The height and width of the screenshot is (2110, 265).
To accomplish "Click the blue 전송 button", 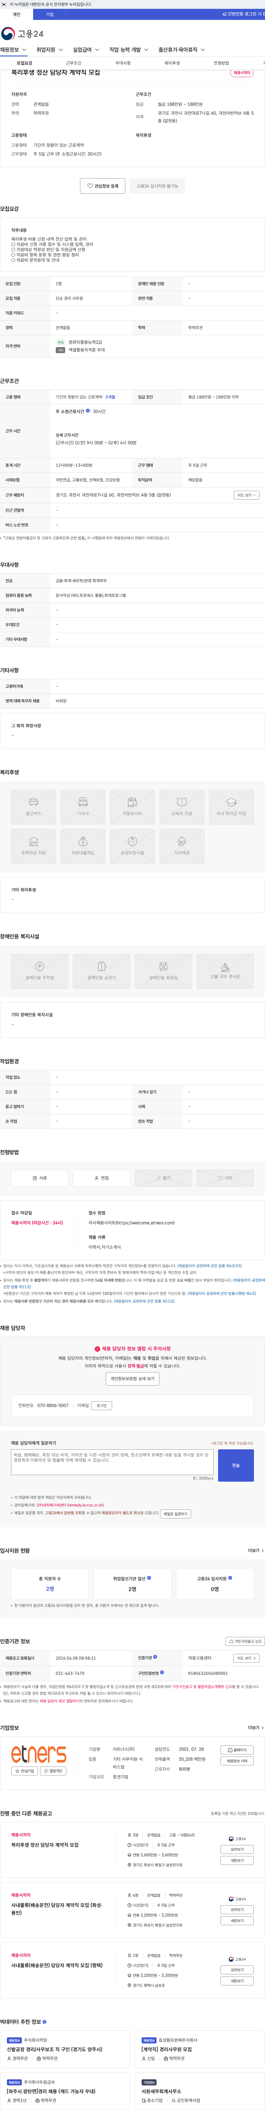I will (235, 1465).
